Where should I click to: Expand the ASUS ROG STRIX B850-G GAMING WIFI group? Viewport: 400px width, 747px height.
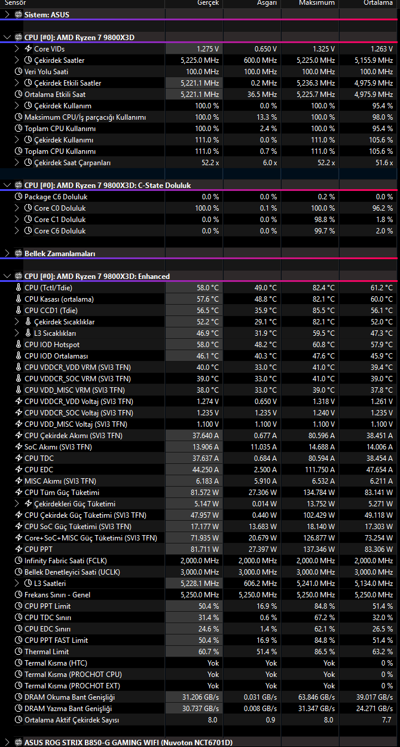(x=7, y=743)
